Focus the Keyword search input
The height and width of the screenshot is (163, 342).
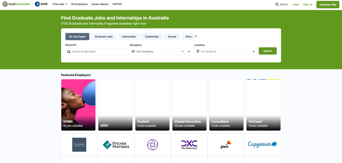[x=97, y=52]
